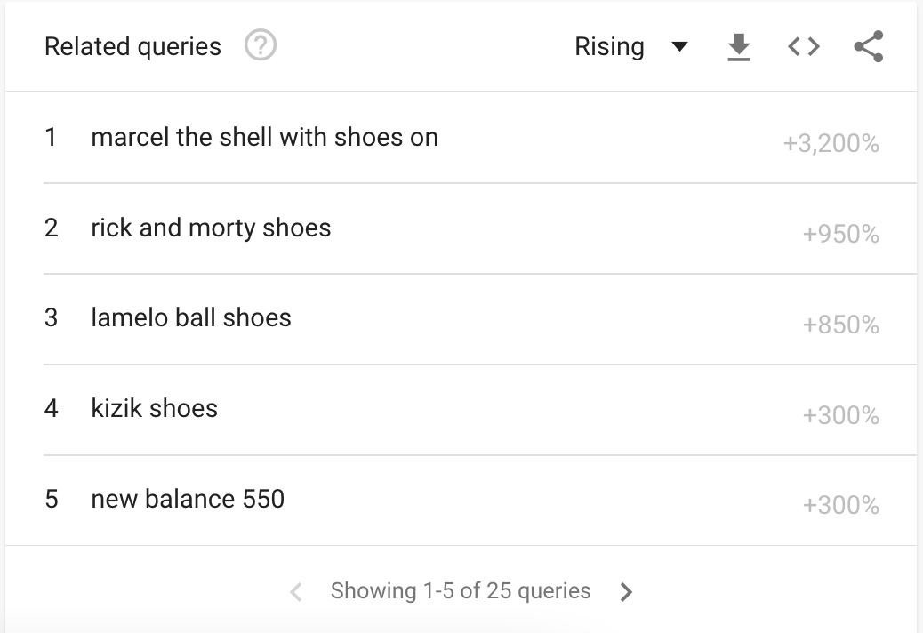923x633 pixels.
Task: Click the +3,200% rising value
Action: [x=831, y=144]
